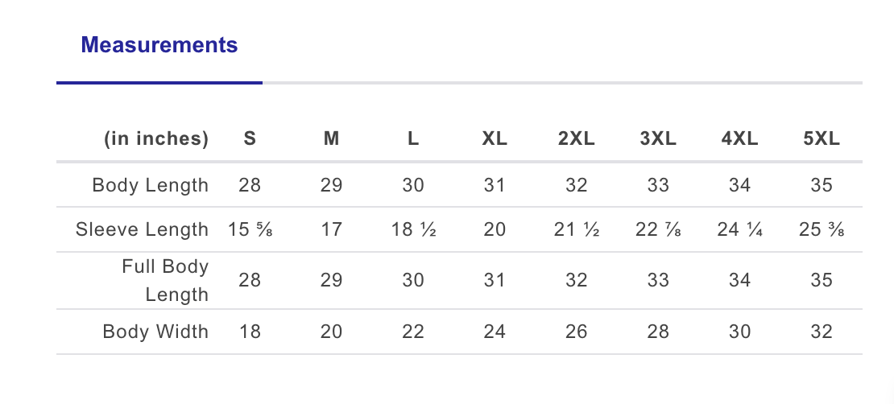Image resolution: width=894 pixels, height=404 pixels.
Task: Click the Body Length row label
Action: pyautogui.click(x=151, y=185)
